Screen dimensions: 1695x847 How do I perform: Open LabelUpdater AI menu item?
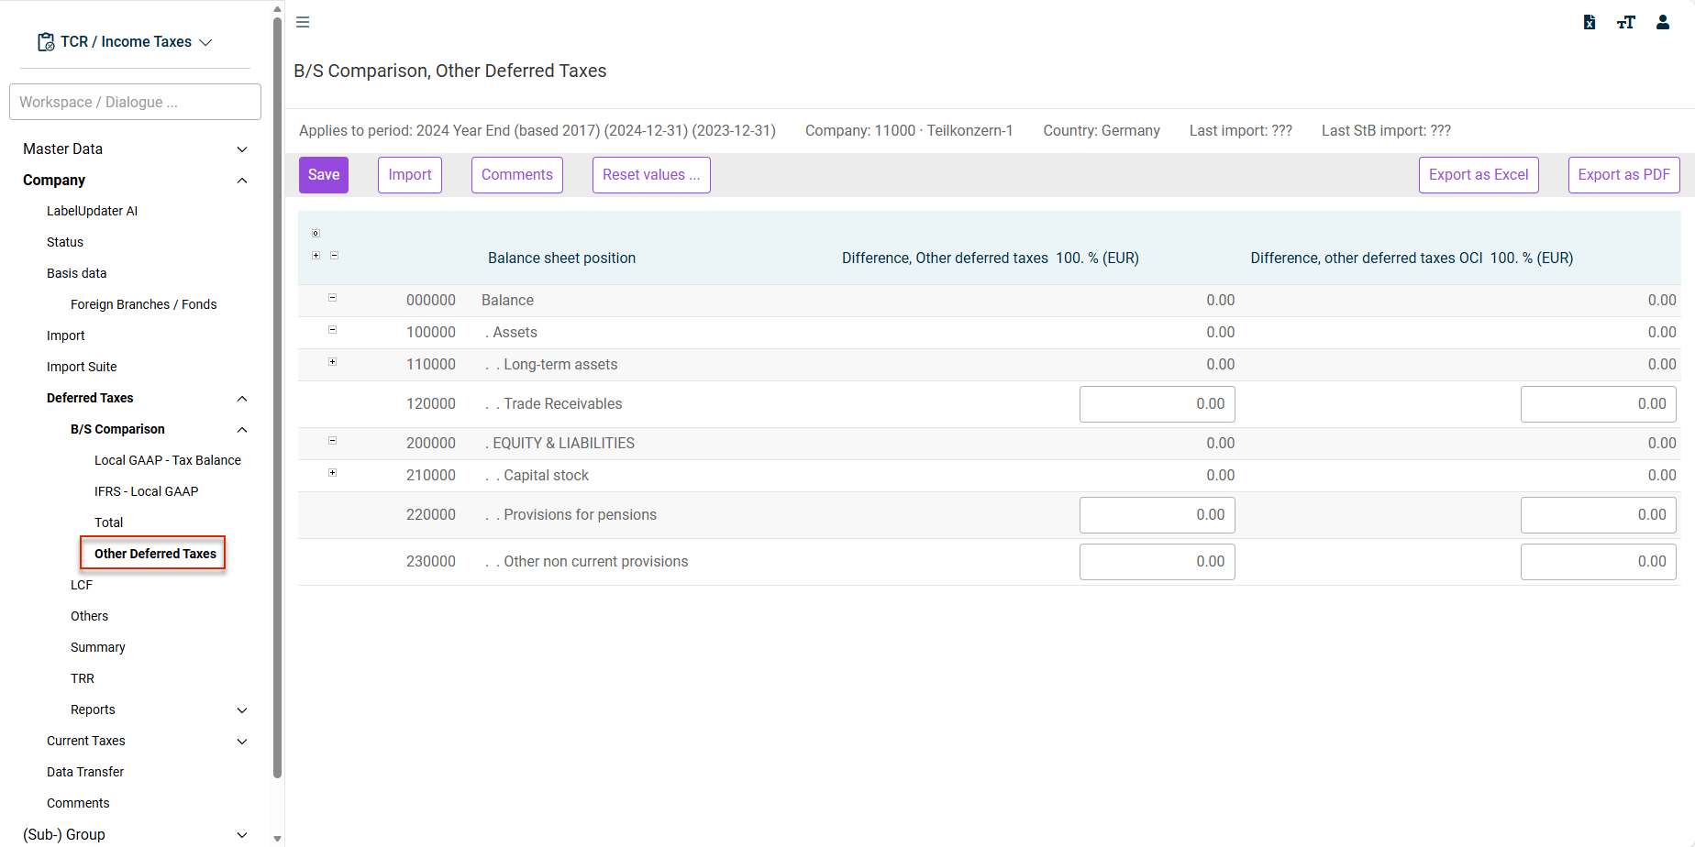92,211
